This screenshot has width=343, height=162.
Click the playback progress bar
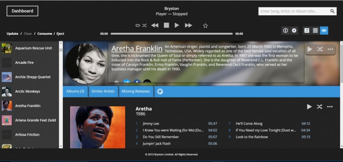(x=171, y=34)
